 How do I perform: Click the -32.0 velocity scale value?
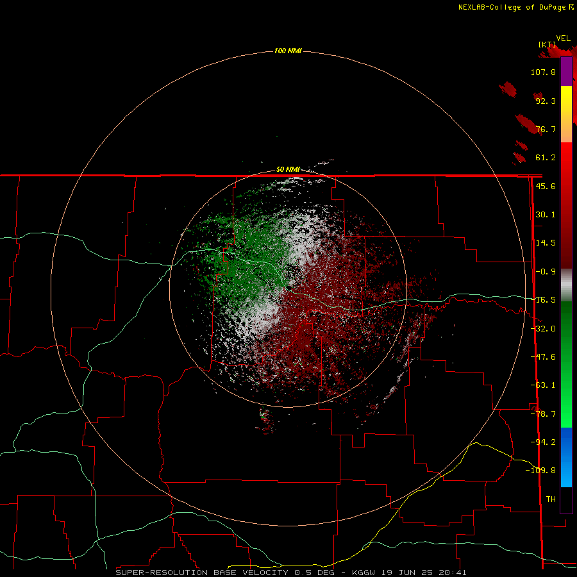543,329
